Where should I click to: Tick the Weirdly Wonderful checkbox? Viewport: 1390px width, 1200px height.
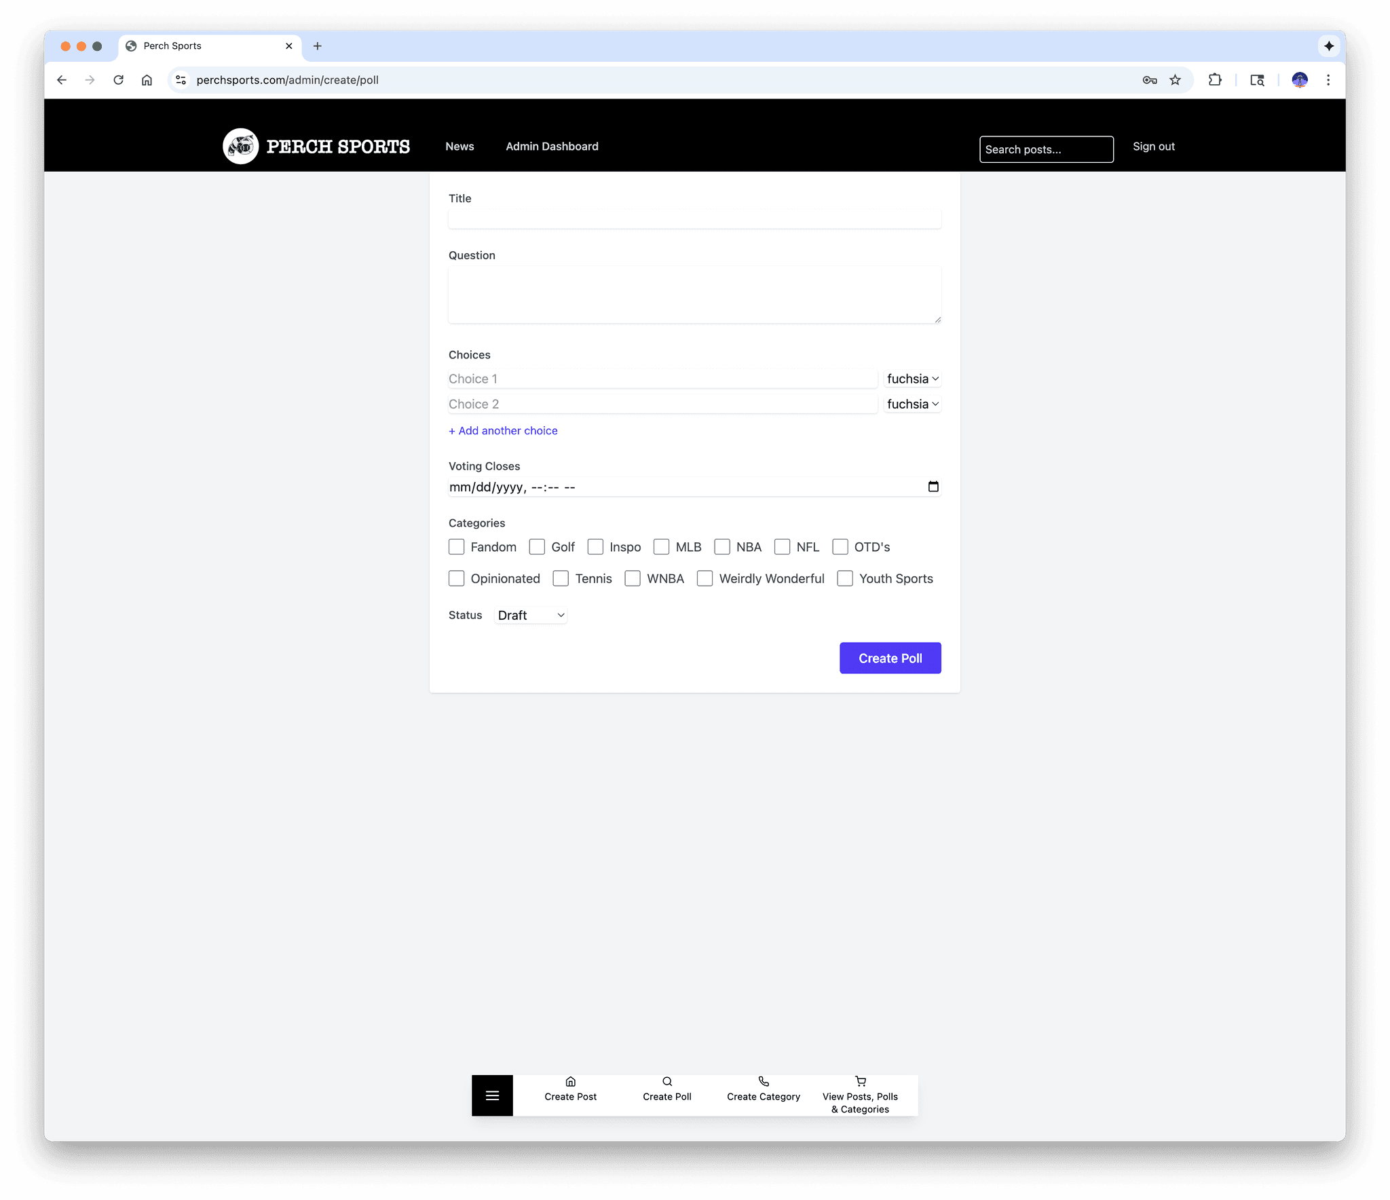(705, 578)
